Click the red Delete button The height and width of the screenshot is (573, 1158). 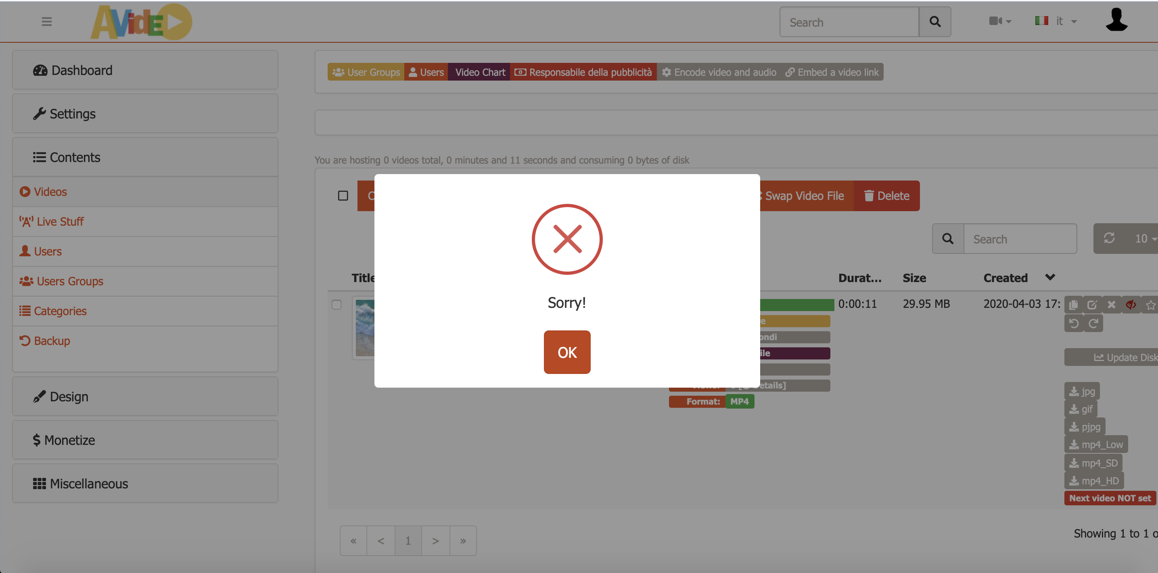886,196
